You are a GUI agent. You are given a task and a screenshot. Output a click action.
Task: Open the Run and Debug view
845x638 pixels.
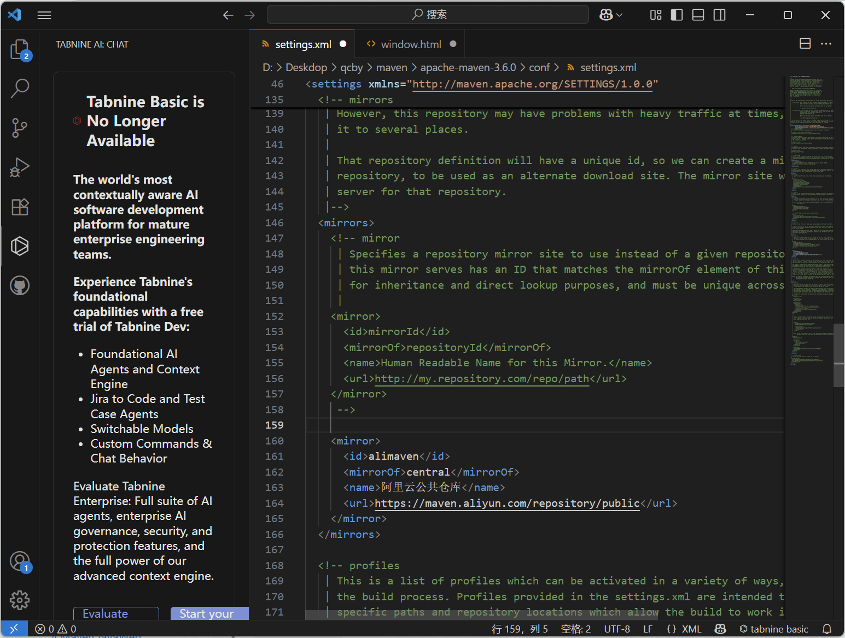point(20,167)
